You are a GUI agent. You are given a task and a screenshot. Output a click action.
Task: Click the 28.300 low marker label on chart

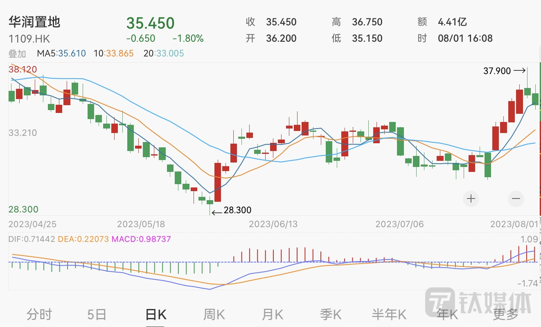pyautogui.click(x=238, y=210)
